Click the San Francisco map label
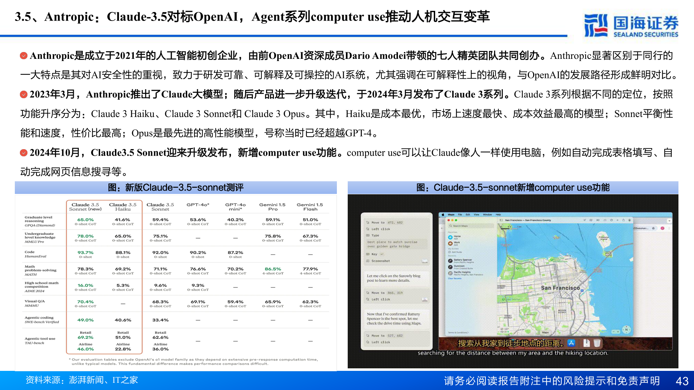The height and width of the screenshot is (390, 694). pyautogui.click(x=560, y=288)
